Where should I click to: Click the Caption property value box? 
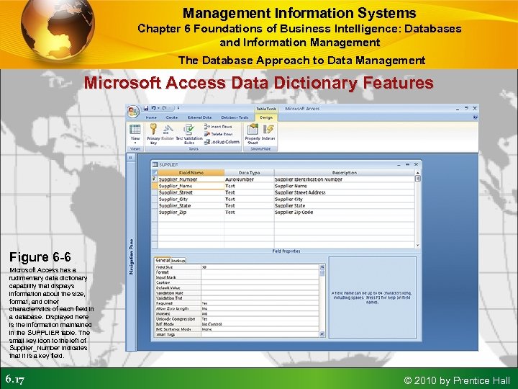pyautogui.click(x=260, y=282)
